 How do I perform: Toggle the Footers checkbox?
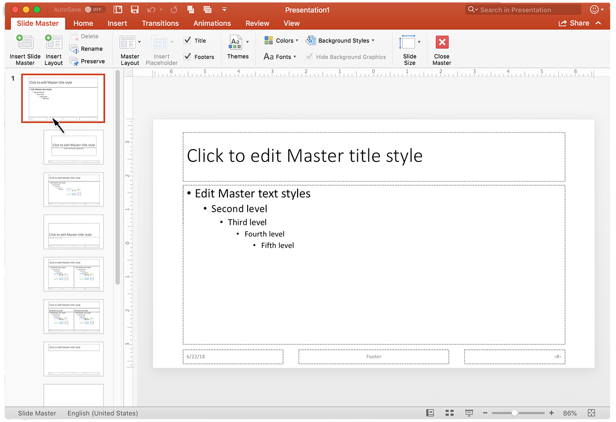coord(187,57)
